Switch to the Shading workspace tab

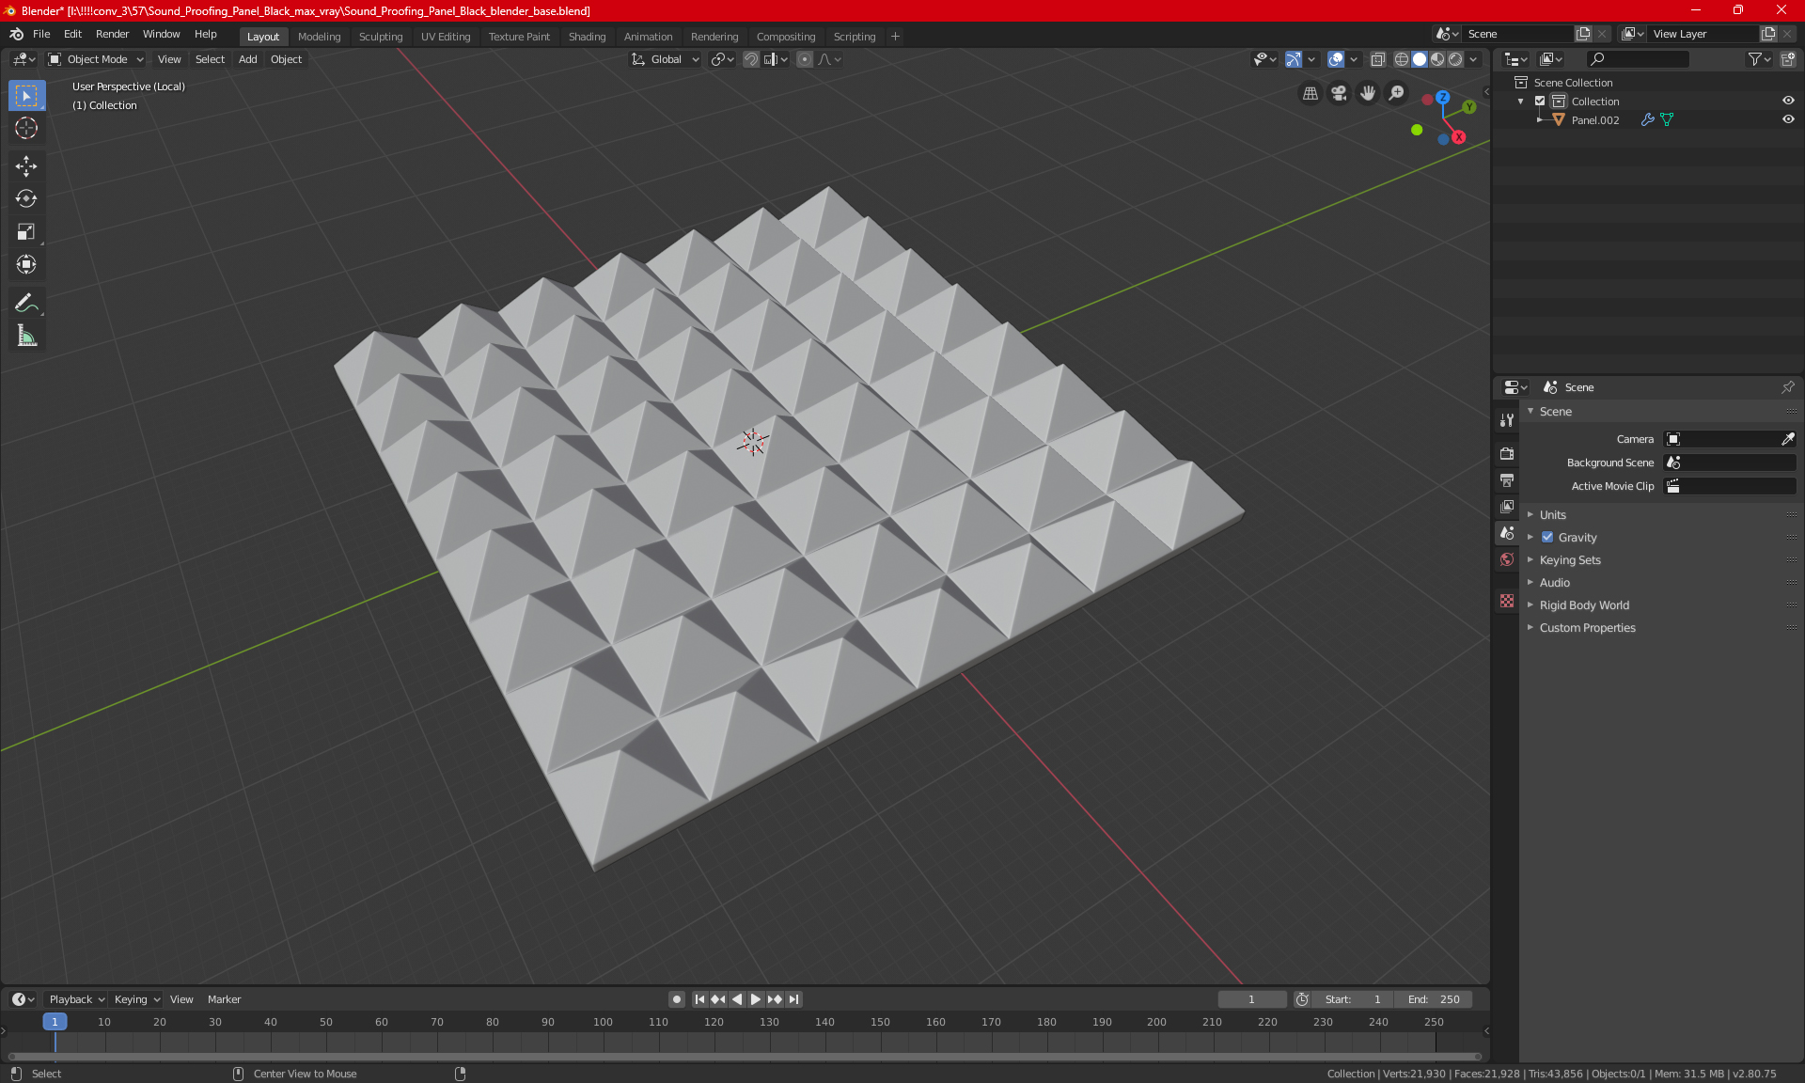pos(587,37)
